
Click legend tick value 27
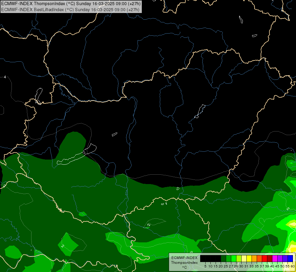tap(231, 266)
